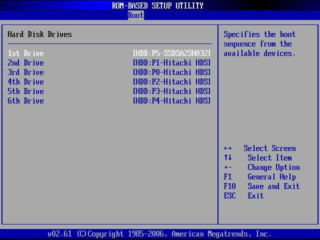Open the HDD:P2-Hitachi HDS drive option
This screenshot has height=240, width=320.
(171, 81)
